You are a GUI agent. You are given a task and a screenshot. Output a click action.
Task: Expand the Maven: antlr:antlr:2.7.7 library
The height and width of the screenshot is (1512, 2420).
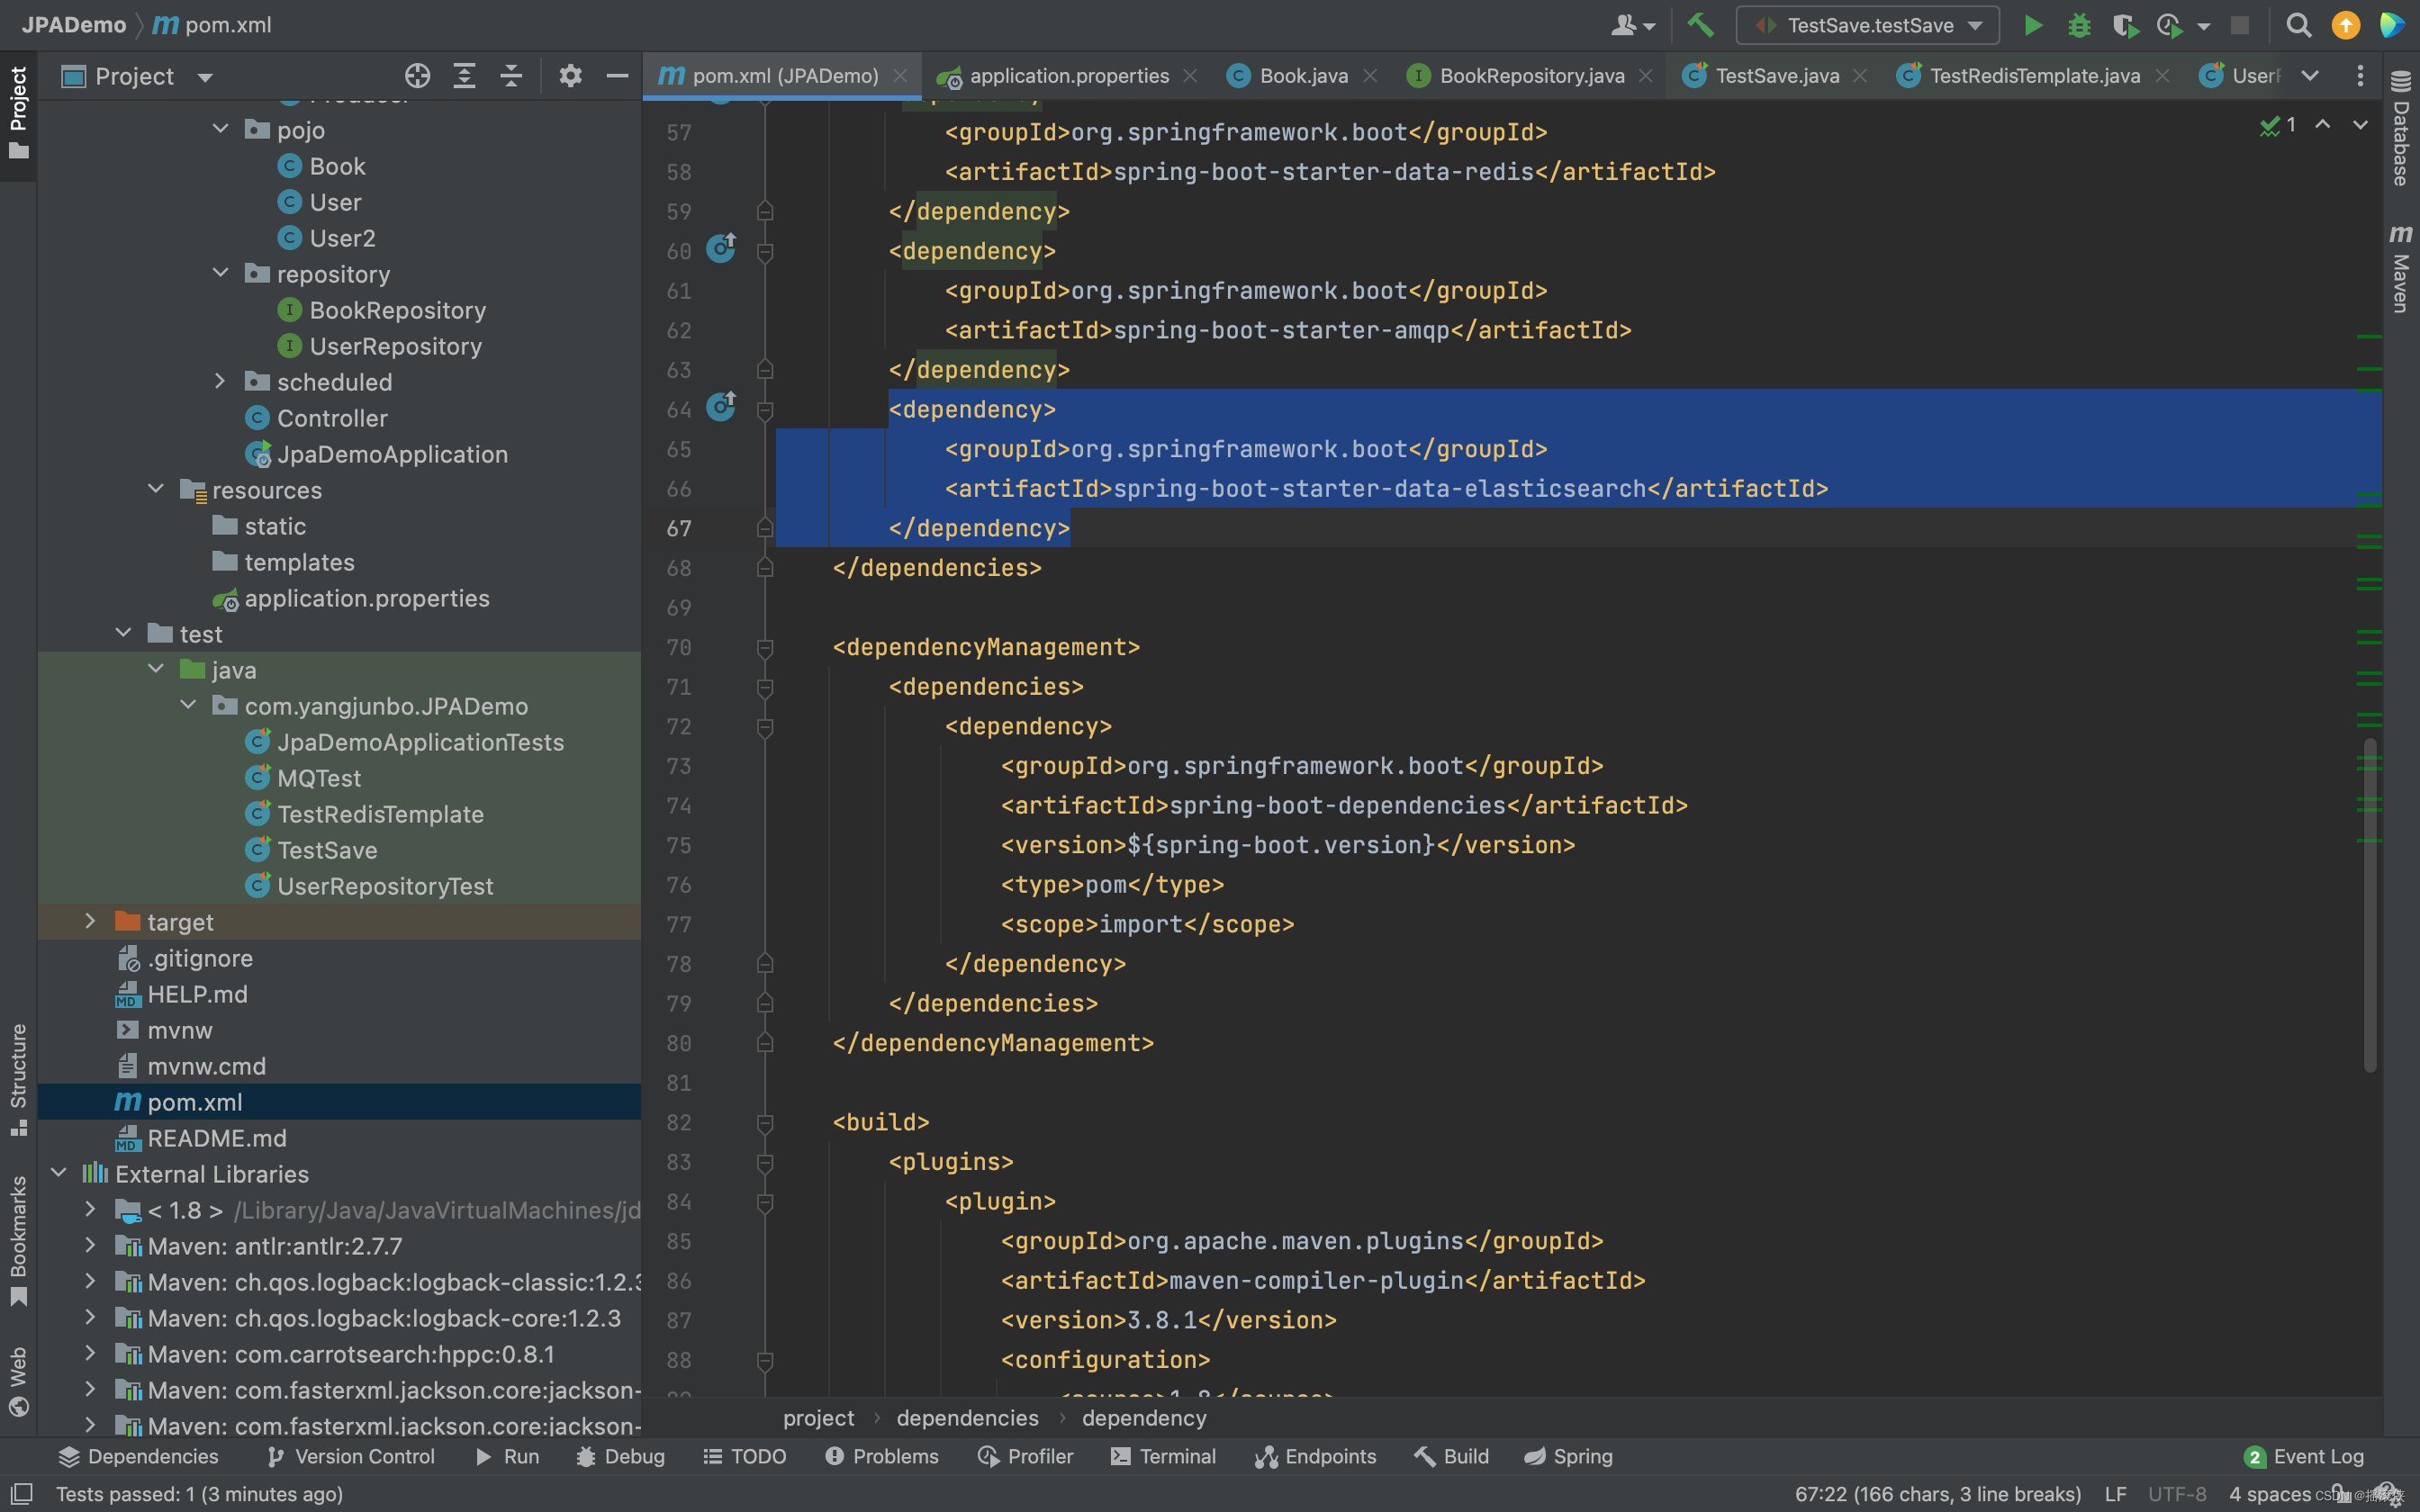tap(90, 1245)
